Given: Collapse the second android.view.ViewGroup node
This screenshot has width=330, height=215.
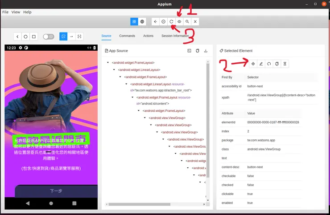Looking at the screenshot, I should [151, 125].
